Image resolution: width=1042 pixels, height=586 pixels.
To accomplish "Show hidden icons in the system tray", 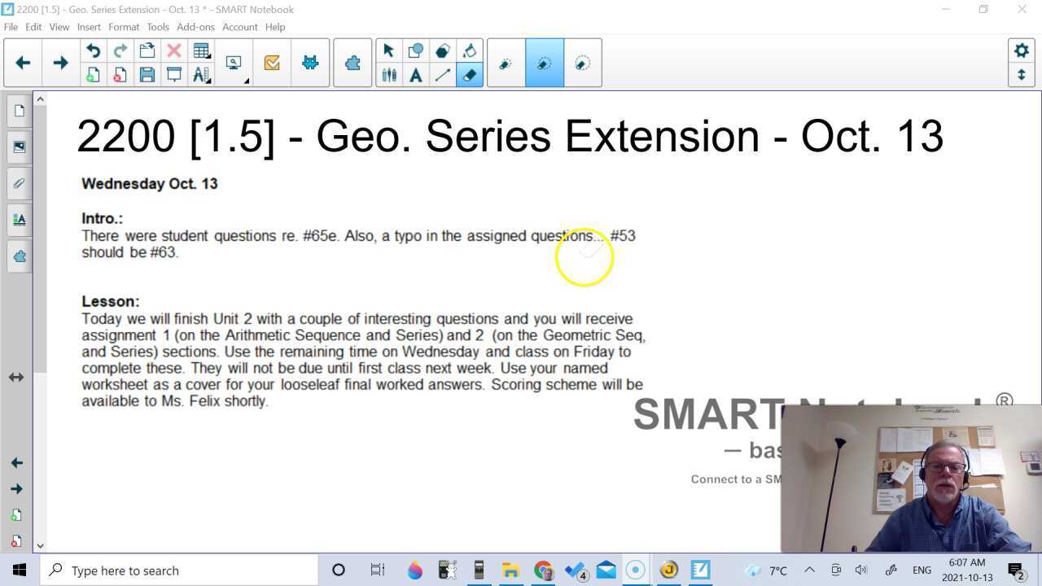I will (x=809, y=570).
